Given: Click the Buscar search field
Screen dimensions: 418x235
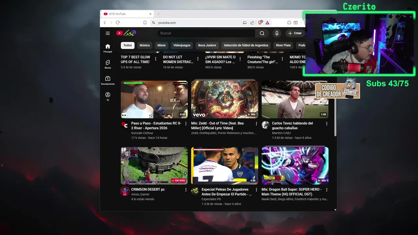Looking at the screenshot, I should pos(206,33).
